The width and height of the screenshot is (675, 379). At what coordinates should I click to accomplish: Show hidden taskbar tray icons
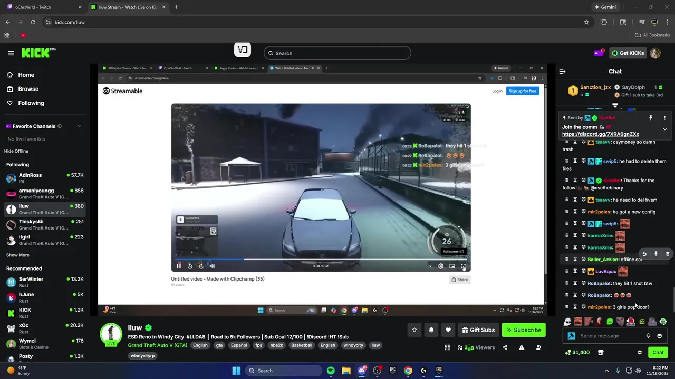(606, 371)
